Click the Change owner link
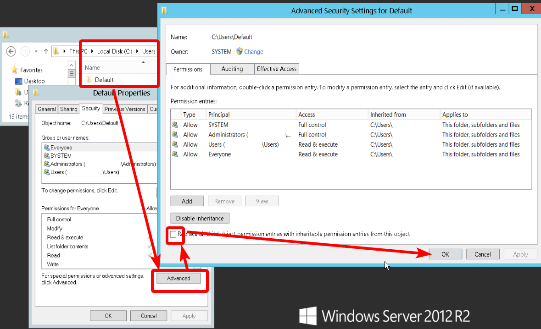This screenshot has height=329, width=541. 253,52
